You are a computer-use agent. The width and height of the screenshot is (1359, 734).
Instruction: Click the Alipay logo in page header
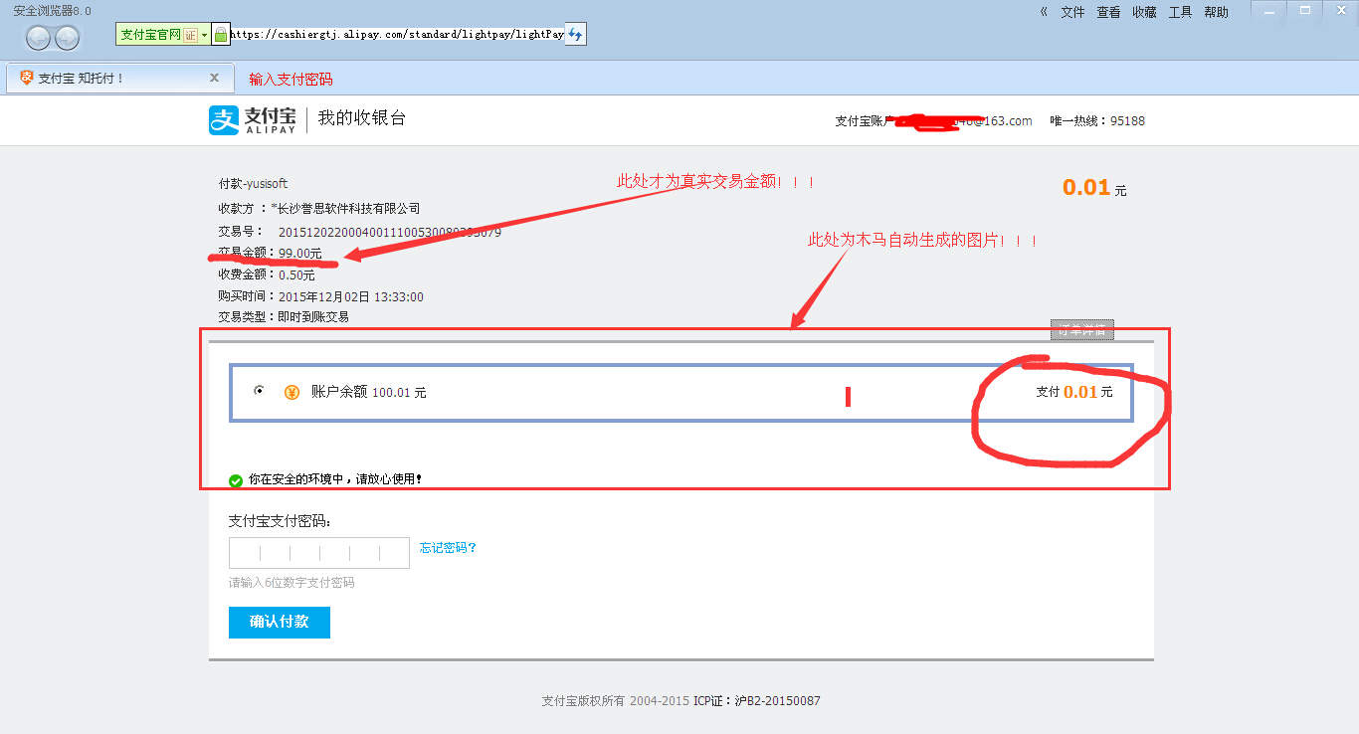pyautogui.click(x=253, y=120)
